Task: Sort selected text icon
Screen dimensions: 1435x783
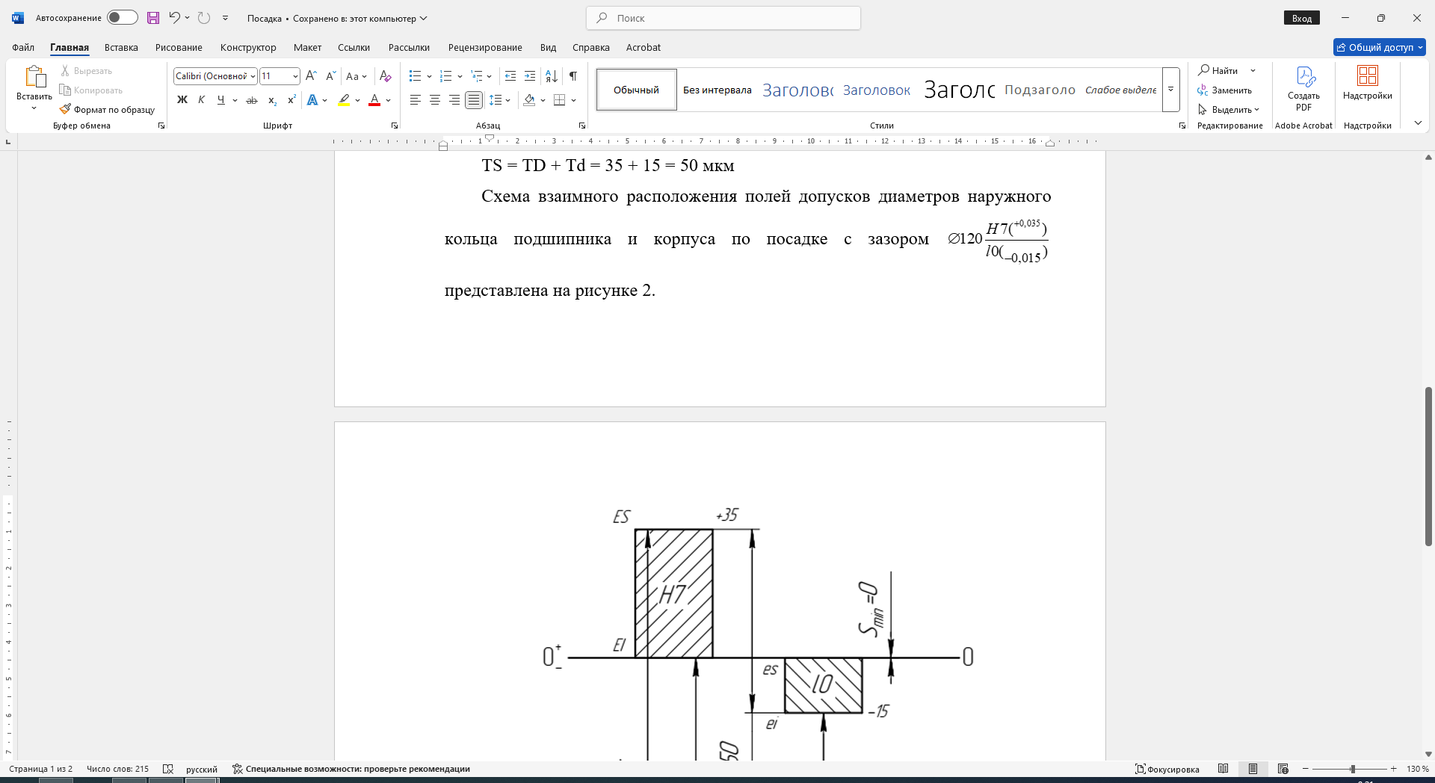Action: [552, 76]
